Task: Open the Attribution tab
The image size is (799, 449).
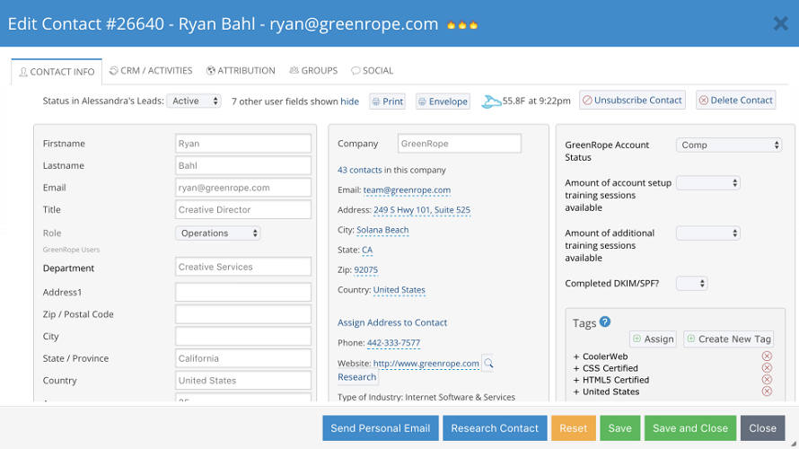Action: click(241, 71)
